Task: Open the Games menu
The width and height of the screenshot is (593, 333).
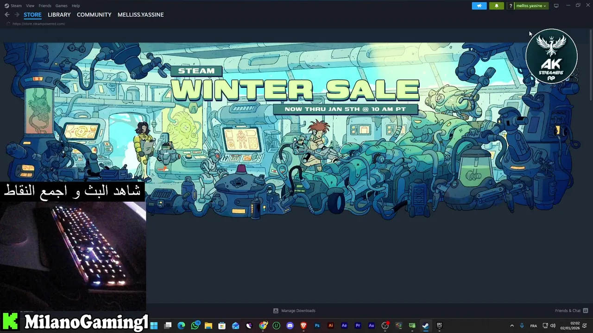Action: point(61,6)
